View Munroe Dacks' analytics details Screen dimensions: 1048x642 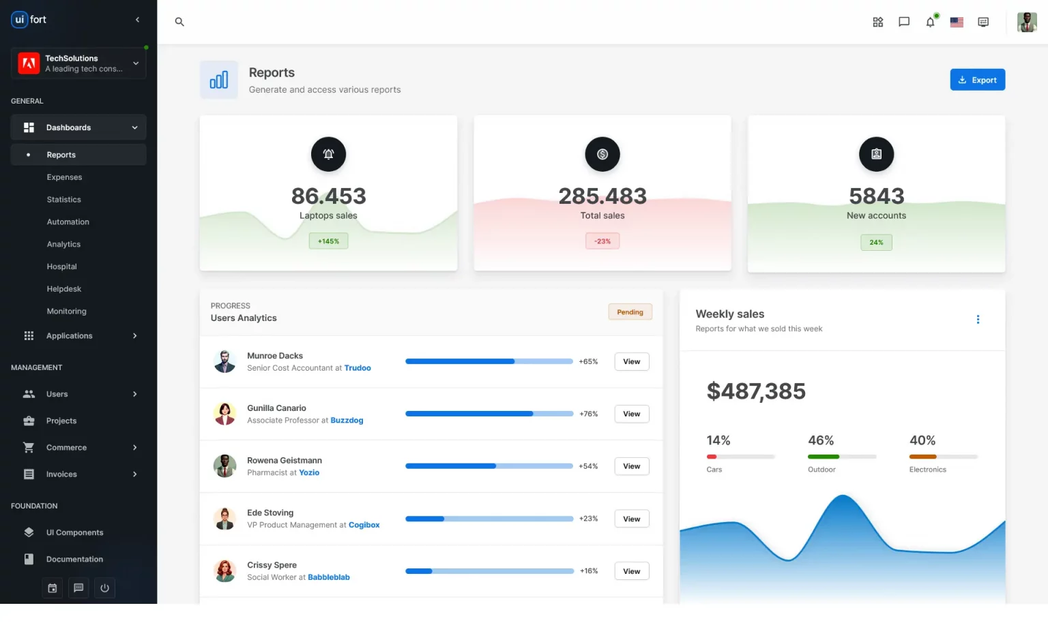(631, 361)
